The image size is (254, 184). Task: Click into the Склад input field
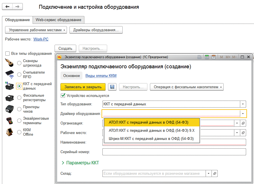coord(154,174)
